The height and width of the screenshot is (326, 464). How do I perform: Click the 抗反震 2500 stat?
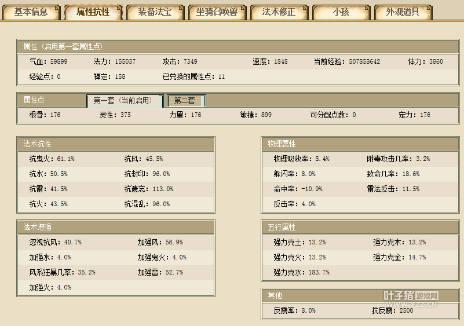click(x=392, y=310)
